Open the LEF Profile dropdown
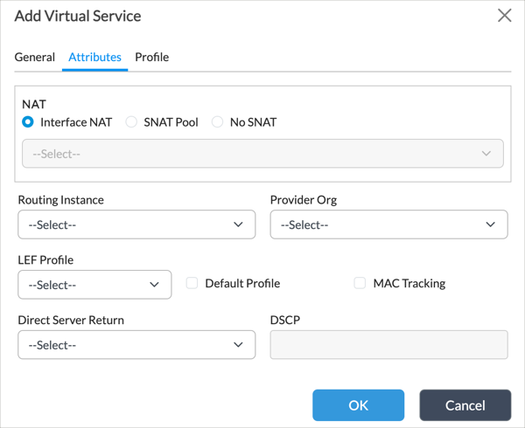525x428 pixels. tap(94, 285)
